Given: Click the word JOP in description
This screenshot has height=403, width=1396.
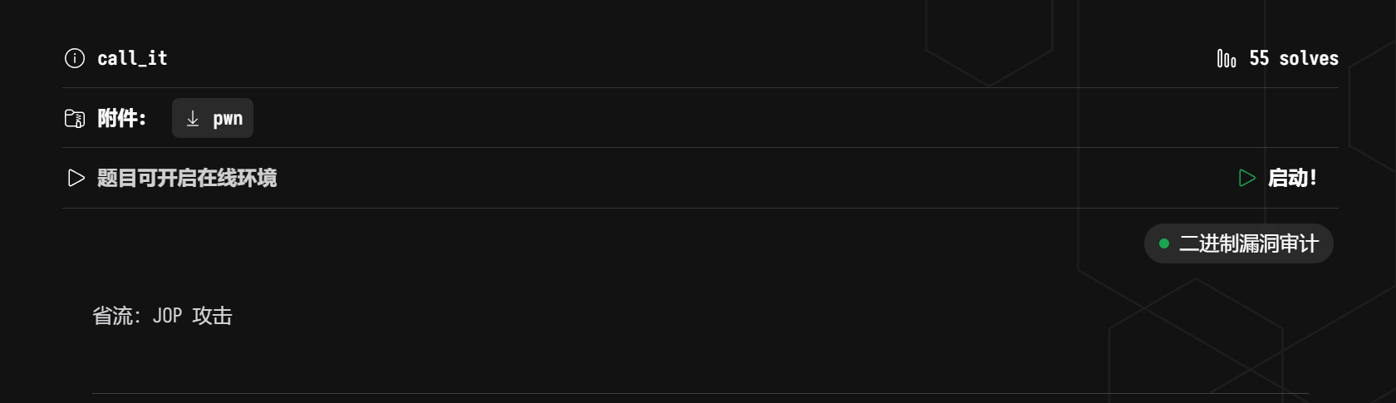Looking at the screenshot, I should pos(167,316).
